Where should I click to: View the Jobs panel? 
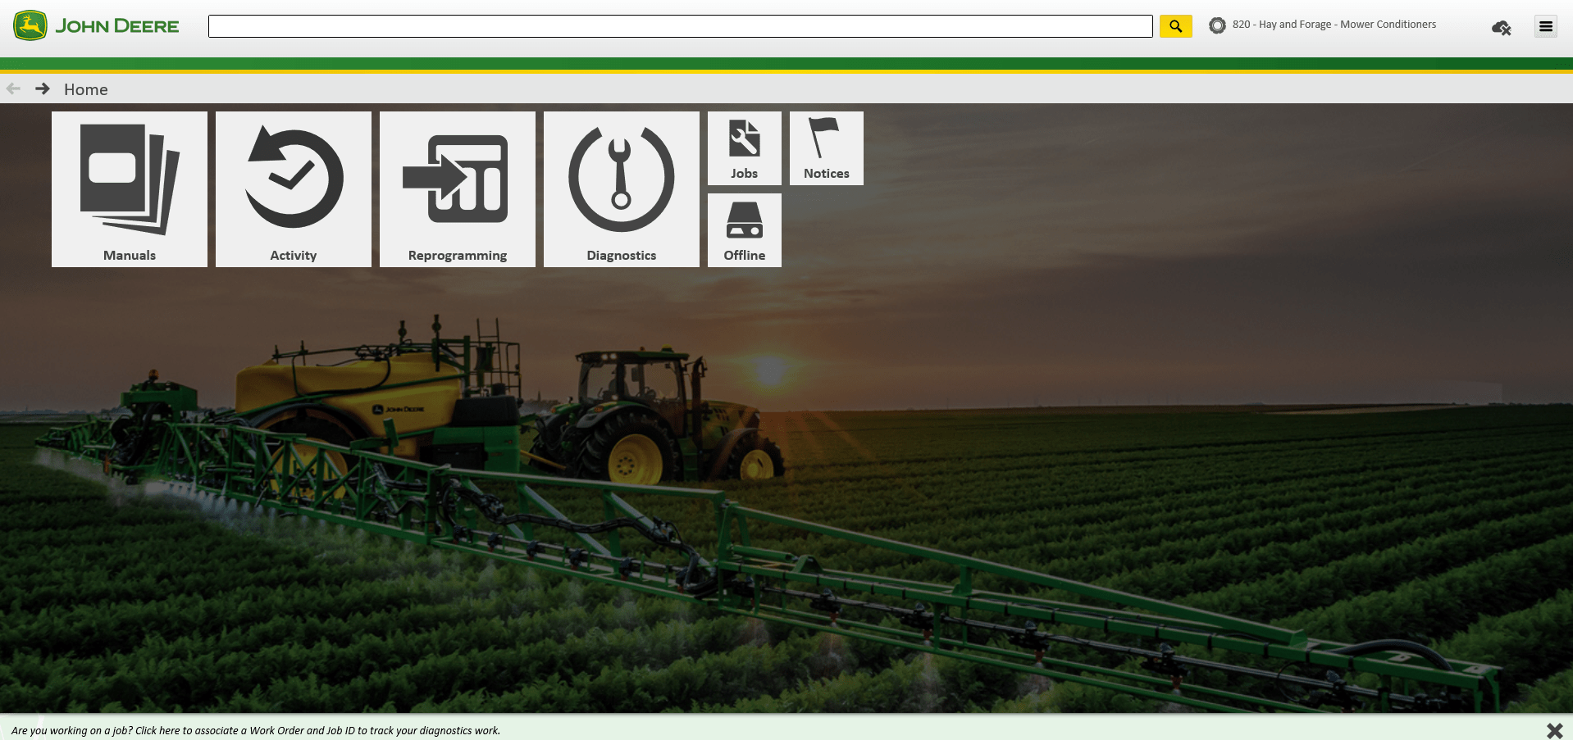click(x=743, y=148)
